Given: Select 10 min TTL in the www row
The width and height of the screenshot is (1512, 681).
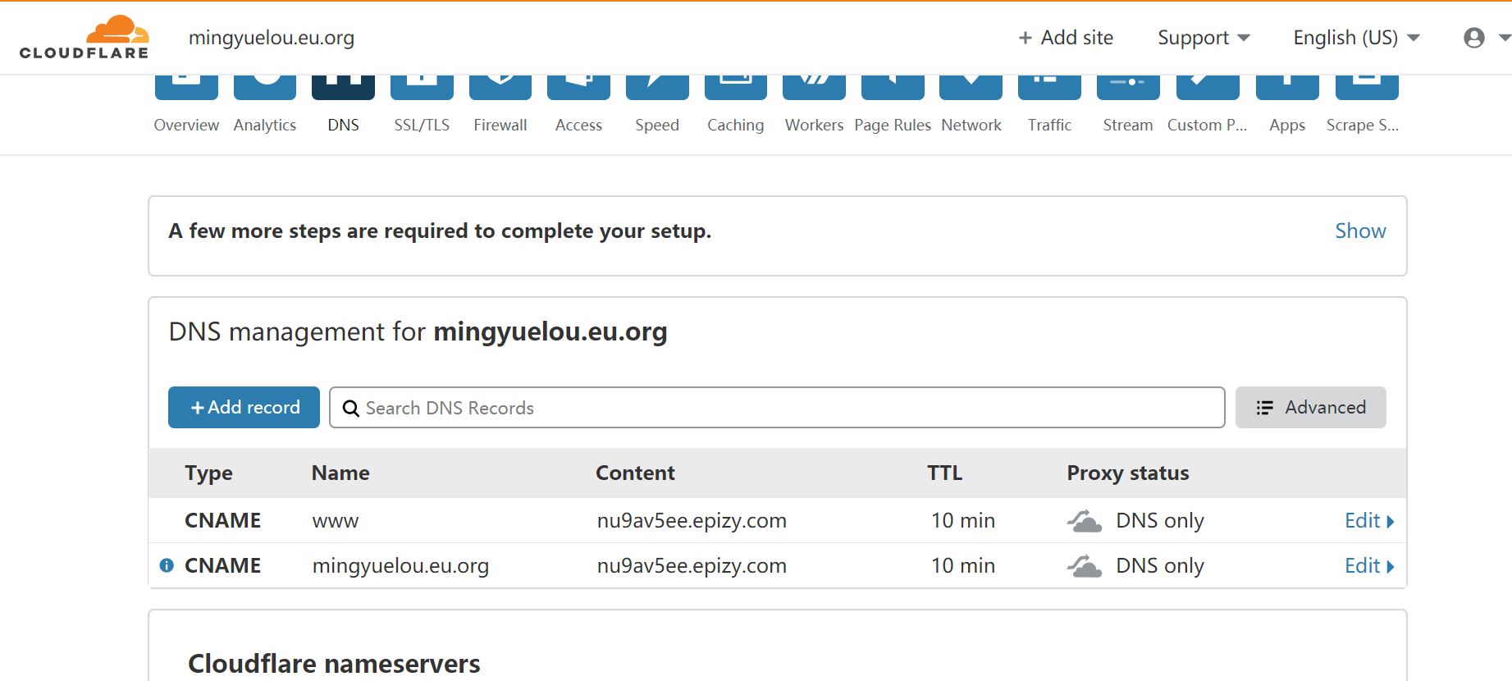Looking at the screenshot, I should [x=963, y=521].
